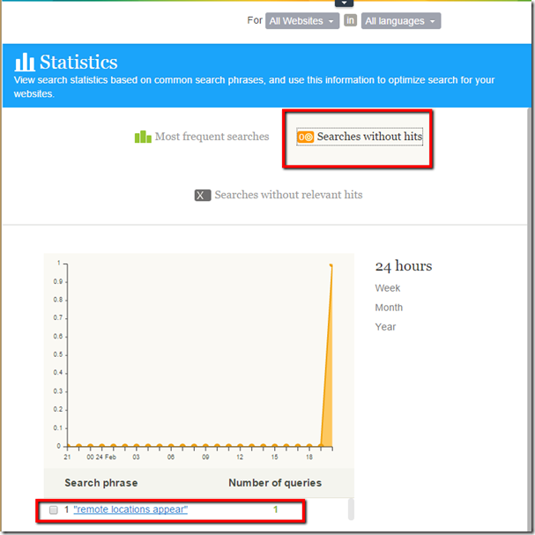
Task: Click the gray "in" badge between dropdowns
Action: pos(350,21)
